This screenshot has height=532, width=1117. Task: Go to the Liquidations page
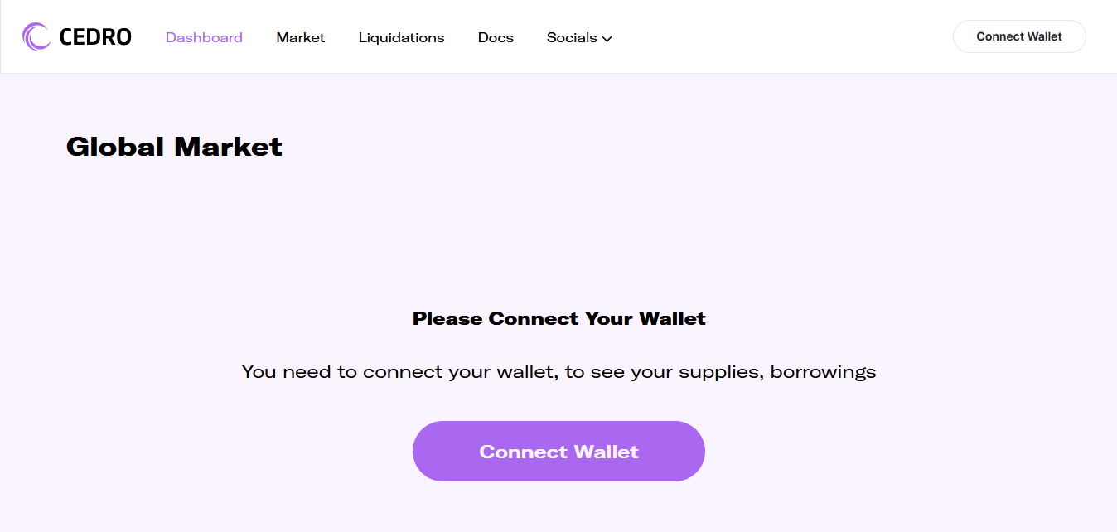pyautogui.click(x=401, y=38)
